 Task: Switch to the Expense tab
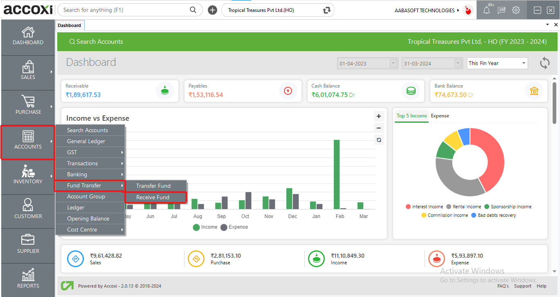point(440,116)
